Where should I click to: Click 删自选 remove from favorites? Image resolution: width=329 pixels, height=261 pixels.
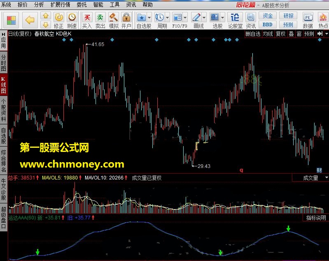253,34
